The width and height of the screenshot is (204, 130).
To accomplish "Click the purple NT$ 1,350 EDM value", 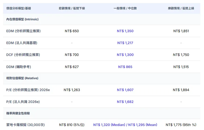I will click(x=125, y=31).
